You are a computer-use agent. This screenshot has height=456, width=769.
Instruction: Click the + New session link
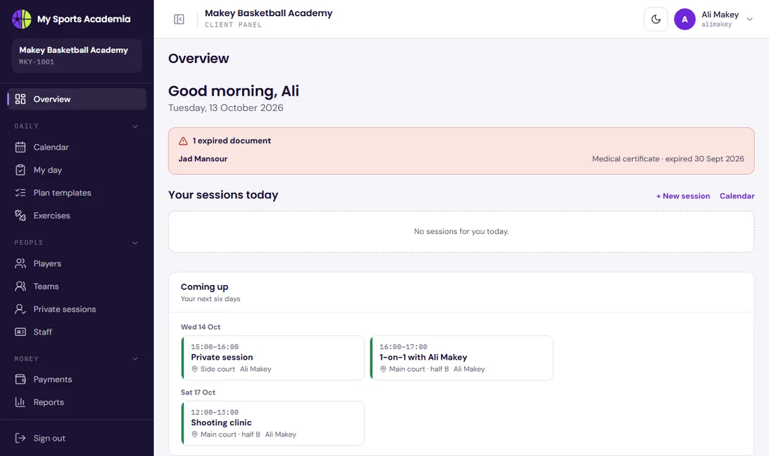tap(683, 196)
